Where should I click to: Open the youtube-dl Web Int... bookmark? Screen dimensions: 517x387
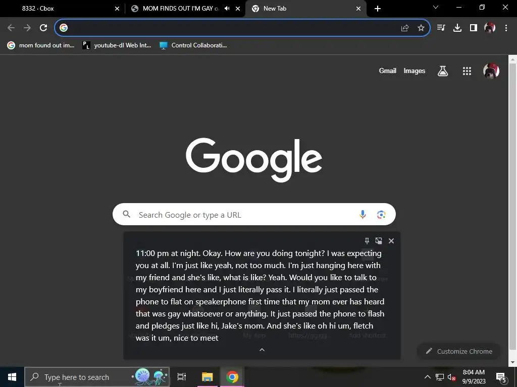[x=117, y=45]
